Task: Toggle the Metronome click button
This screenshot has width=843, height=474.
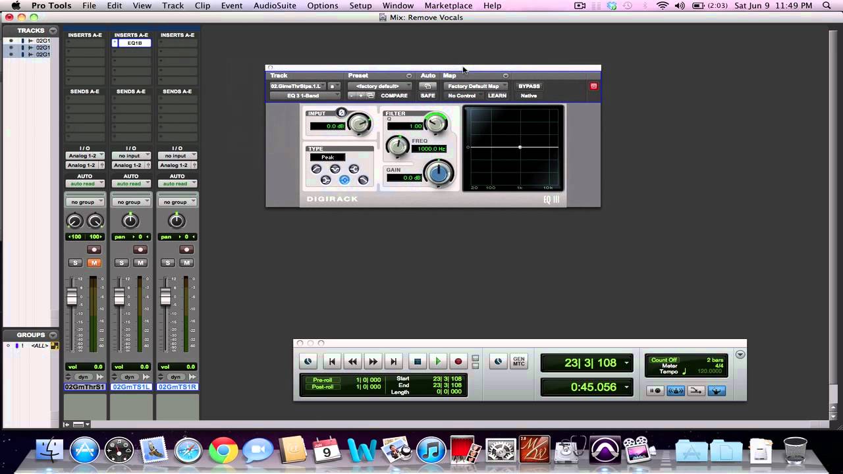Action: point(676,390)
